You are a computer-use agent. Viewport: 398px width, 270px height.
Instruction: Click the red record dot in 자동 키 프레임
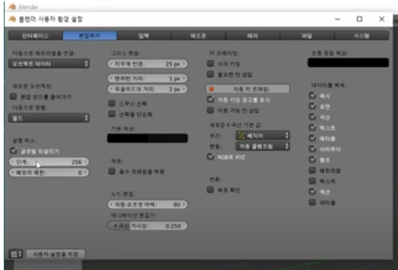tap(211, 89)
